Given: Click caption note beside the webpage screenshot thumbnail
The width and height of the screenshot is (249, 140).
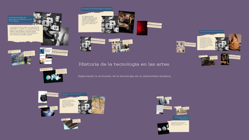Looking at the screenshot, I should pyautogui.click(x=60, y=52).
